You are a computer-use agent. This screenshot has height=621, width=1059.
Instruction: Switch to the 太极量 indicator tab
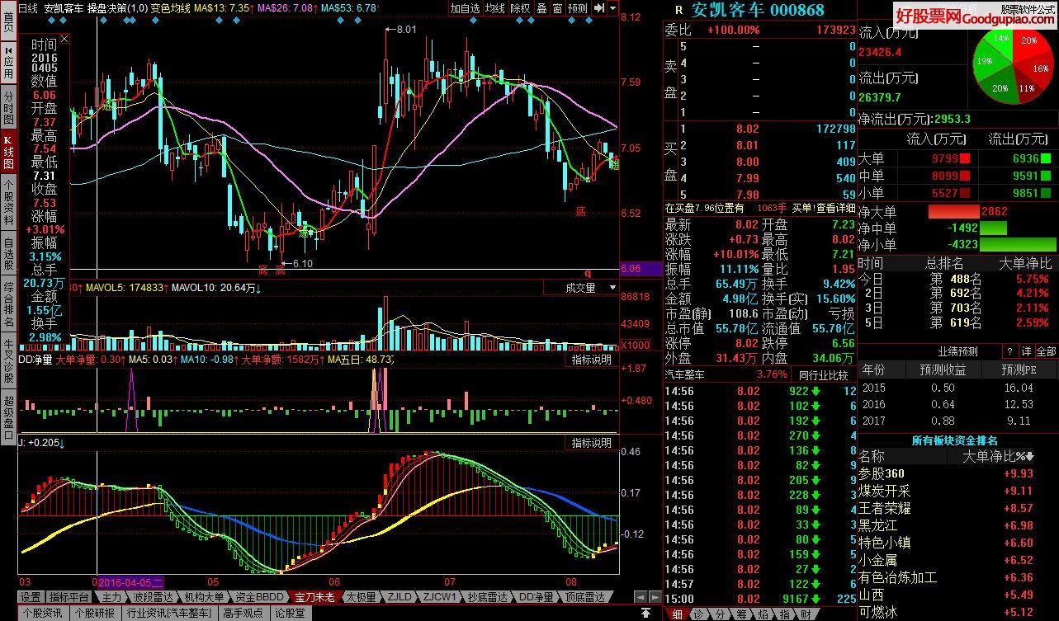(x=361, y=597)
